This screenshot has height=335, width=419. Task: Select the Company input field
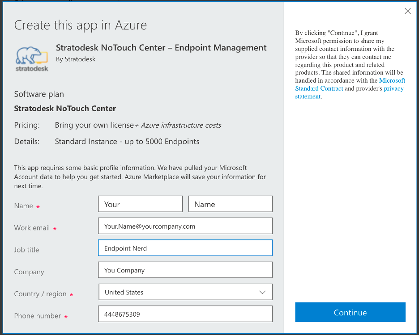[185, 270]
